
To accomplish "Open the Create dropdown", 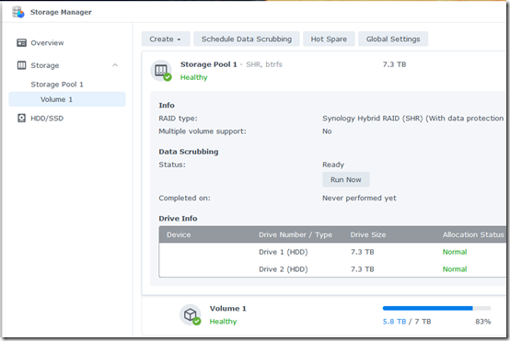I will point(165,39).
